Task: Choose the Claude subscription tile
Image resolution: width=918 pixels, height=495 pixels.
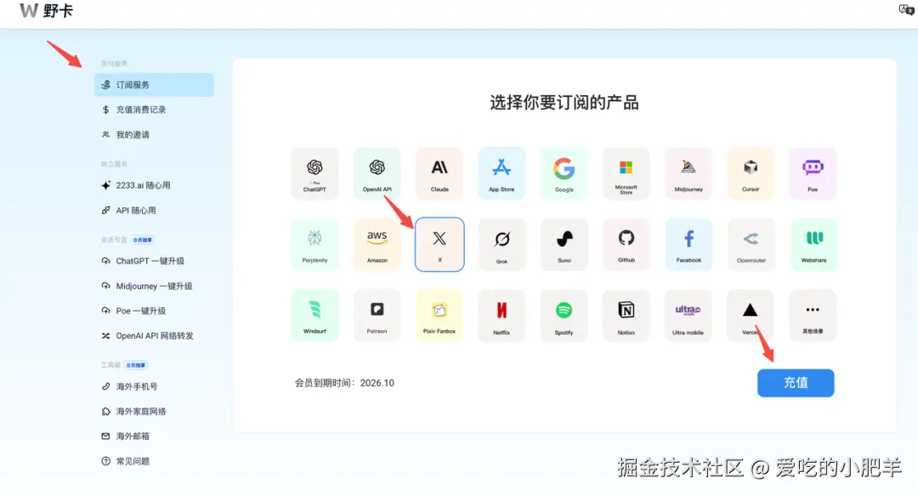Action: coord(439,174)
